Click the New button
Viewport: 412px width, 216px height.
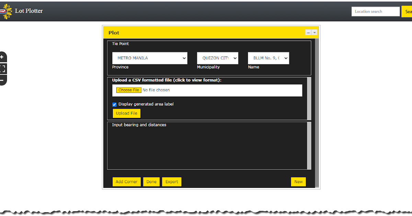(x=298, y=182)
